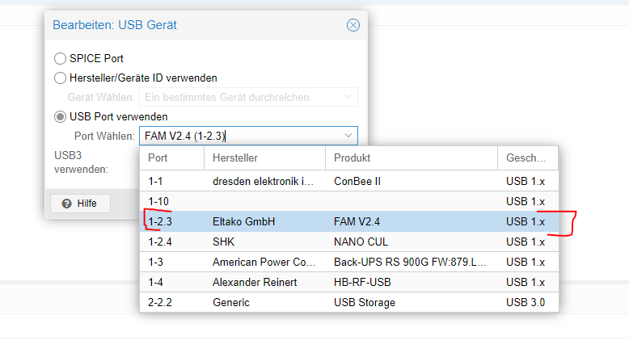
Task: Sort by the Produkt column header
Action: pyautogui.click(x=411, y=158)
